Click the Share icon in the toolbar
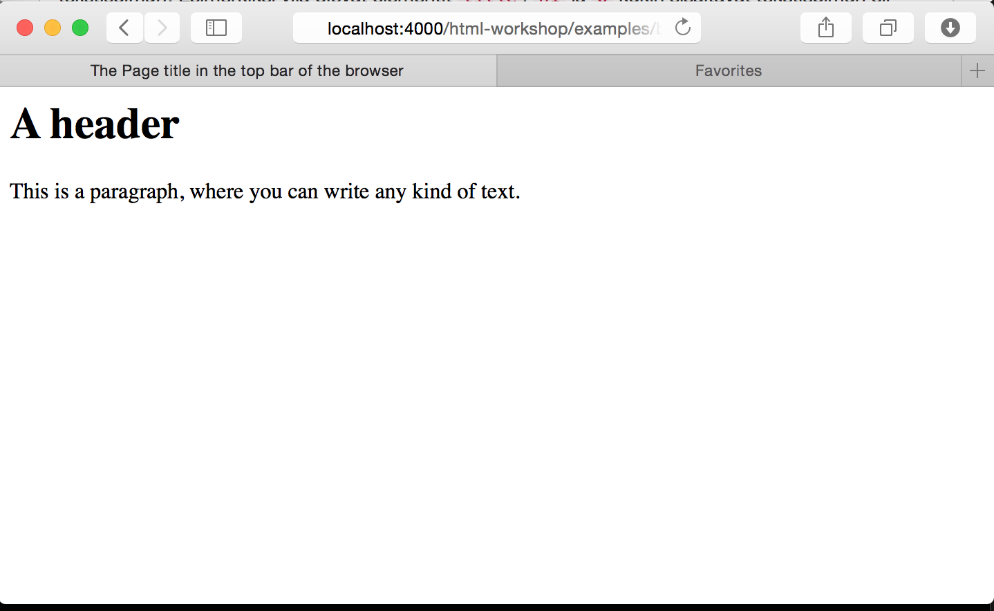 [x=825, y=28]
